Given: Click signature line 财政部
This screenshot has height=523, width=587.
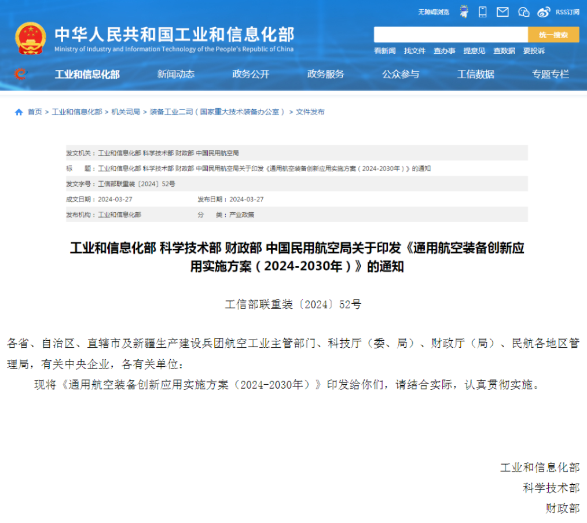Looking at the screenshot, I should (x=563, y=508).
